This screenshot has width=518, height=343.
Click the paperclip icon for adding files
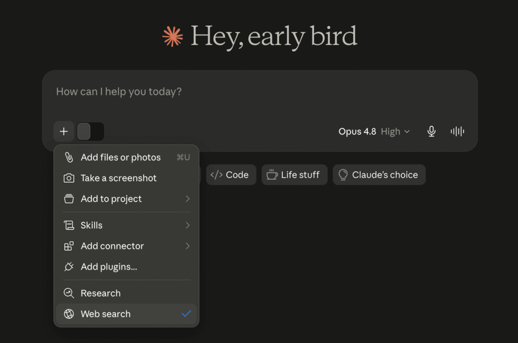click(69, 157)
